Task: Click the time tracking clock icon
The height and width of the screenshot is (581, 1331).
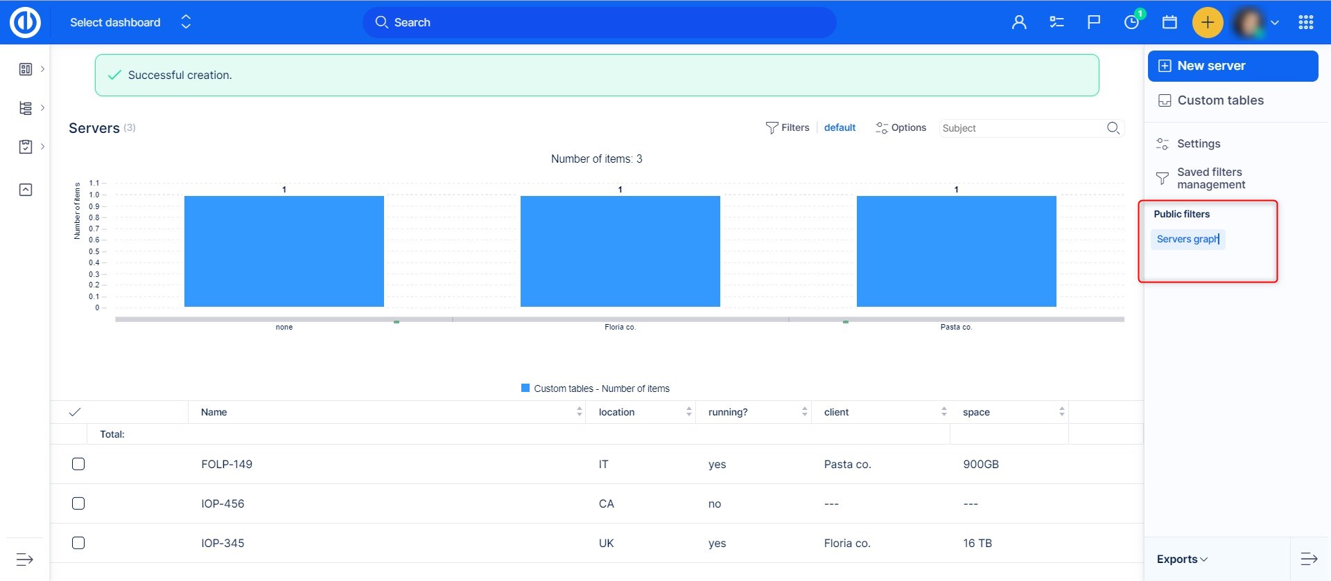Action: 1131,22
